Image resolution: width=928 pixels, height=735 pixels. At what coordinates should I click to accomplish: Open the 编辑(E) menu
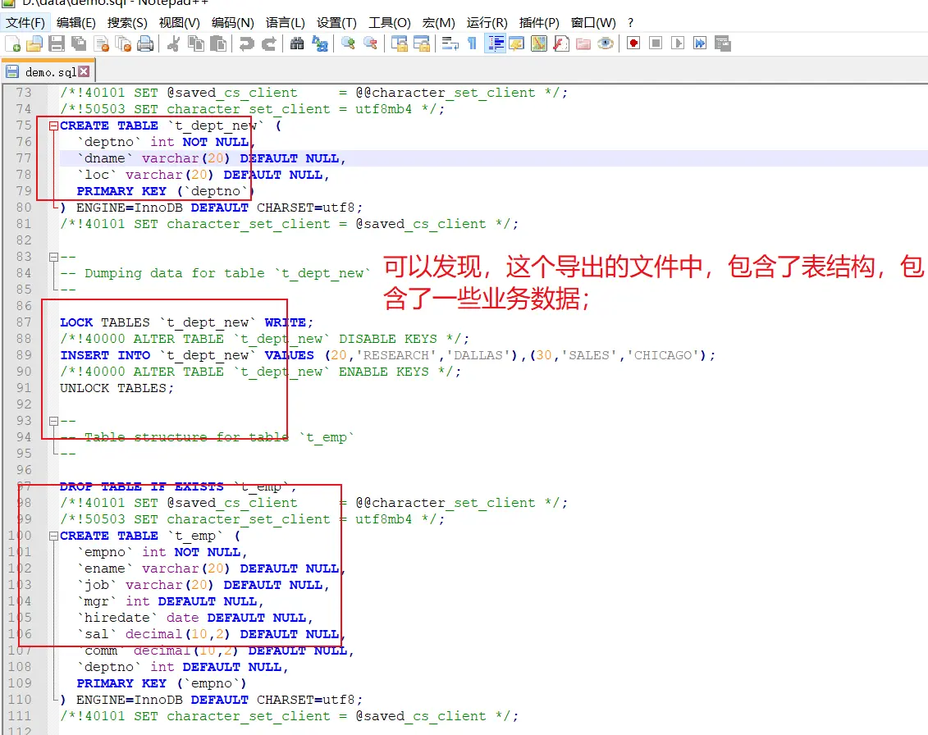pyautogui.click(x=75, y=23)
